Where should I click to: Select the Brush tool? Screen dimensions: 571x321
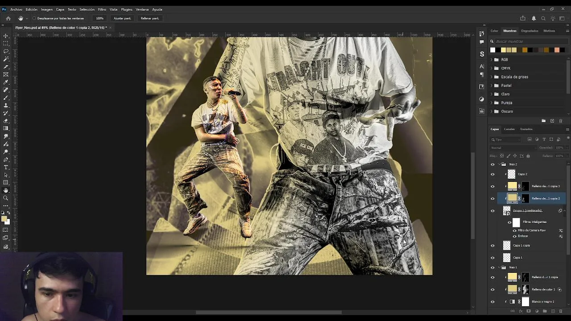point(6,98)
